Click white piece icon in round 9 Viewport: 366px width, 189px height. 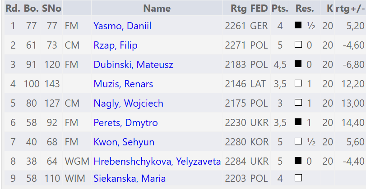(x=298, y=178)
